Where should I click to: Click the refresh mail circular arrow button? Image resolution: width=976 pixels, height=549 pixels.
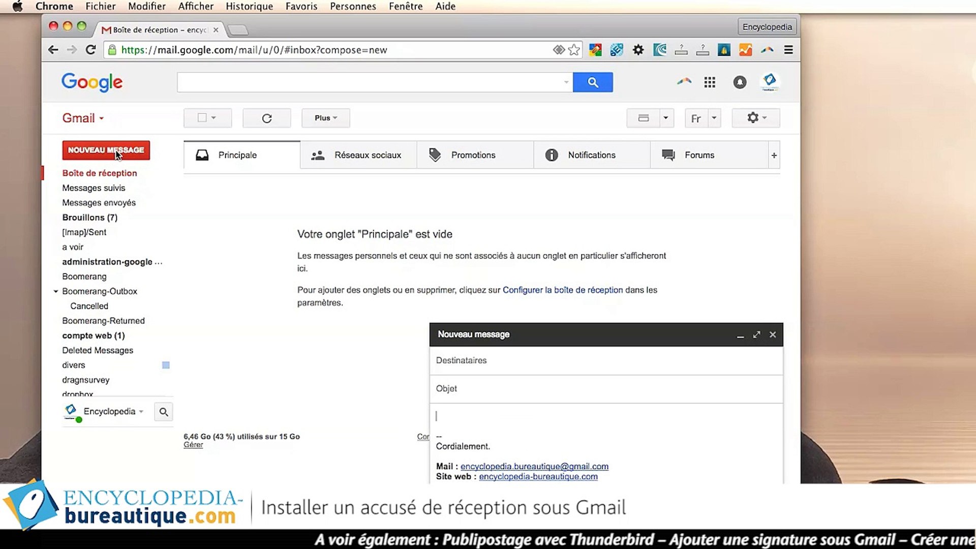click(266, 118)
